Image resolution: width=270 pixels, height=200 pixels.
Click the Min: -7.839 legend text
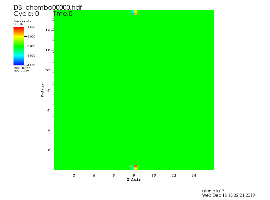pyautogui.click(x=21, y=71)
